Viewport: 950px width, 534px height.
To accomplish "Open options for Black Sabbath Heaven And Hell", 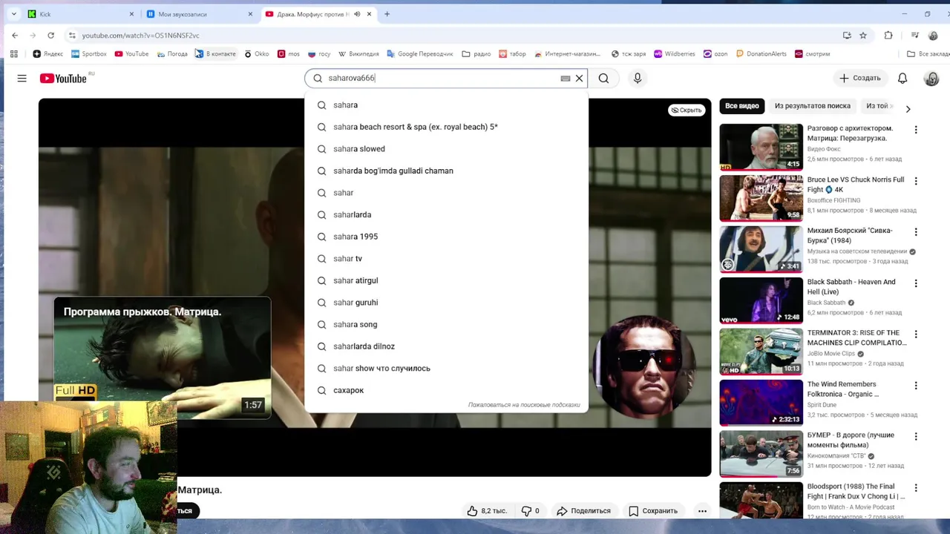I will pos(916,283).
